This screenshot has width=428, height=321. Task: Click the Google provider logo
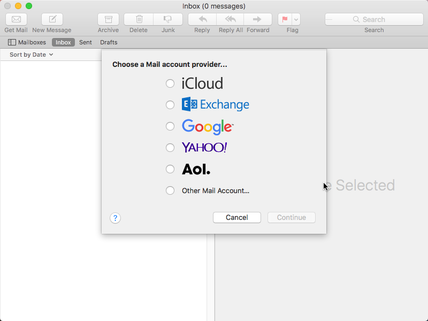point(208,127)
